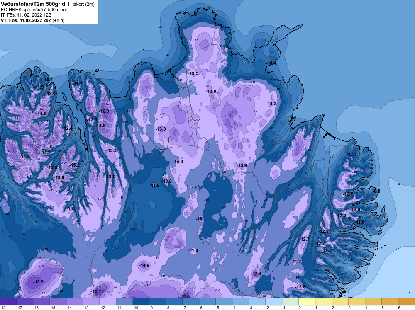Viewport: 415px width, 310px height.
Task: Choose the dark blue legend swatch labeled -10
Action: (x=141, y=302)
